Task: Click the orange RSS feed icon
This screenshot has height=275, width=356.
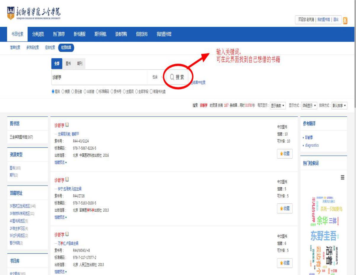Action: (345, 20)
